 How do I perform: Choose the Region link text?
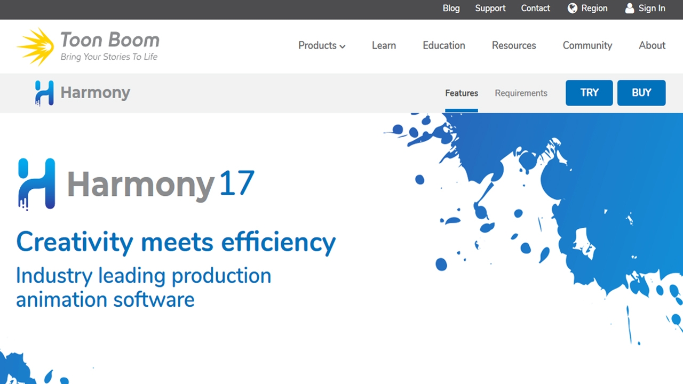pyautogui.click(x=594, y=9)
